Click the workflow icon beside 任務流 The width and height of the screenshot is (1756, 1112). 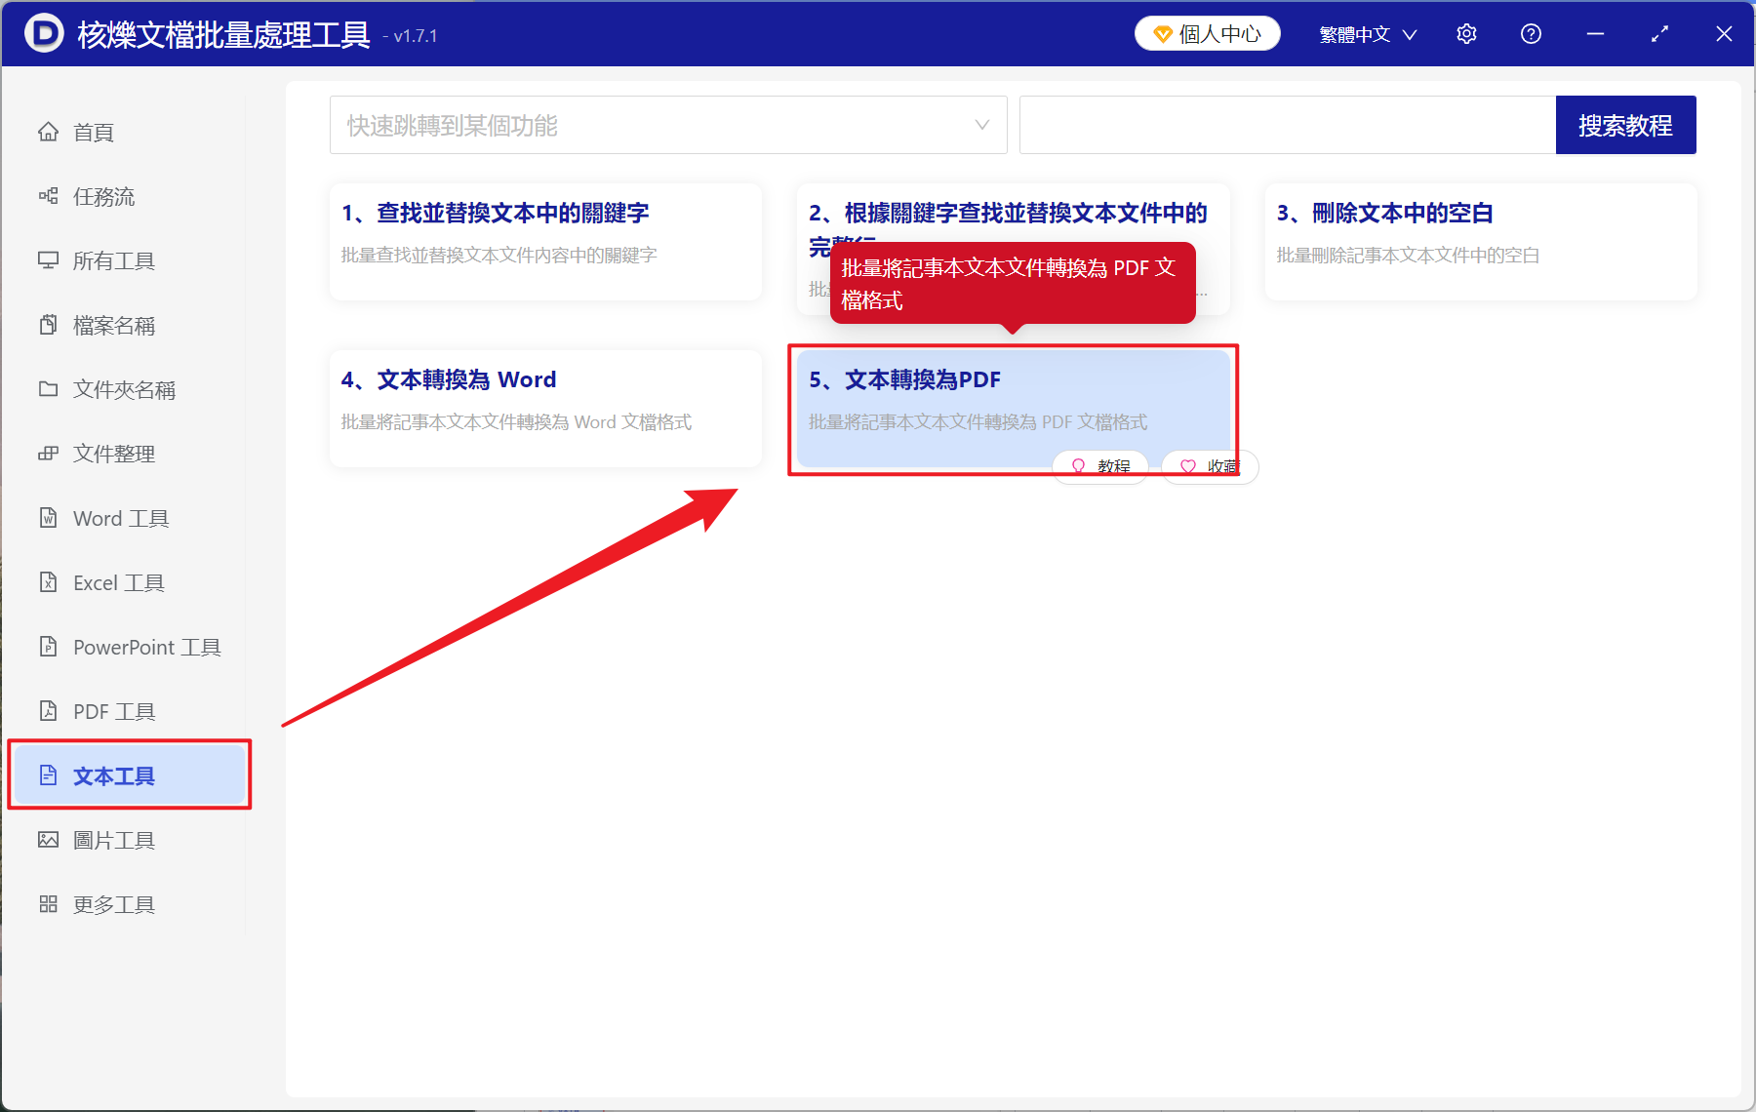coord(48,196)
